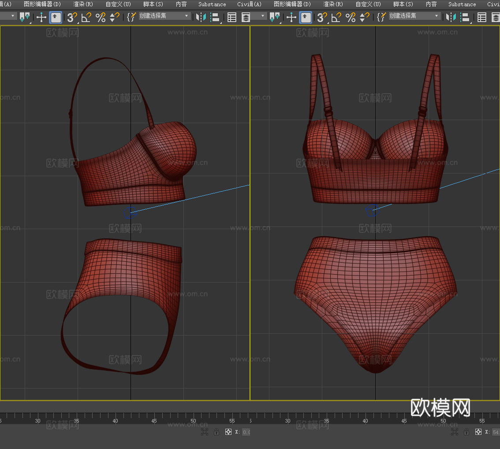Switch Absolute/Offset mode in left status bar

click(x=228, y=432)
